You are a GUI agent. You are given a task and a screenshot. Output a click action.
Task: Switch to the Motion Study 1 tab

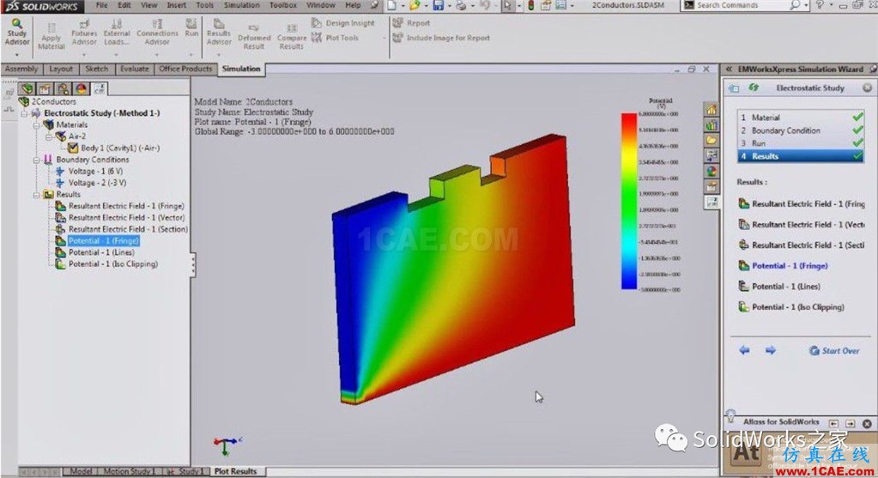pyautogui.click(x=129, y=471)
